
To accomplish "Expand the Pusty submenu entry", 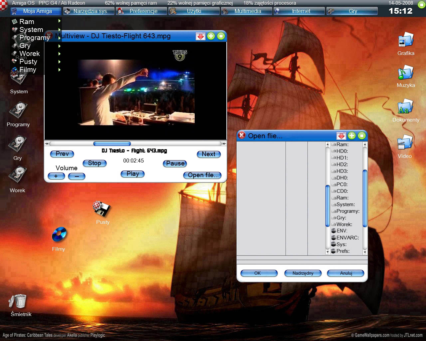I will [36, 62].
